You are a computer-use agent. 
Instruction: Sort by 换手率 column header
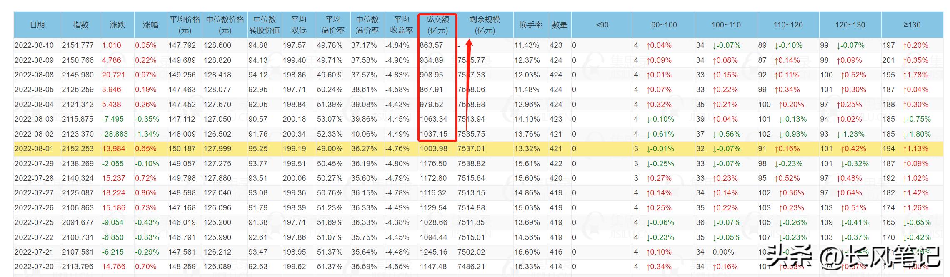(531, 25)
